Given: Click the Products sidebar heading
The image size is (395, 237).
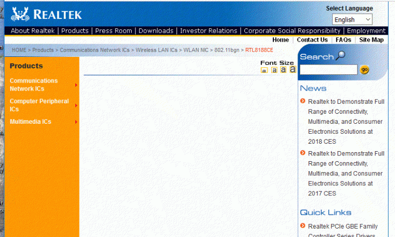Looking at the screenshot, I should tap(26, 66).
